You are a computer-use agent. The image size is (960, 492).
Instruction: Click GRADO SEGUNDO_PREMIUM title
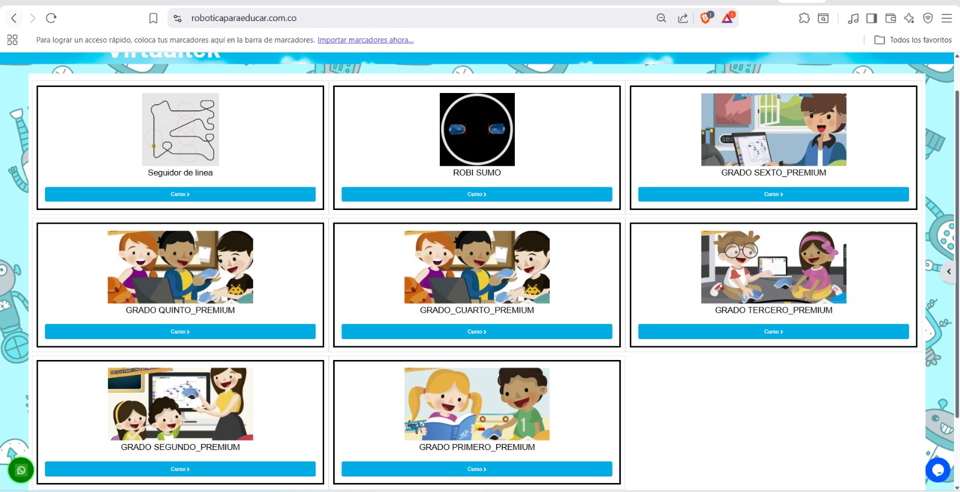(181, 448)
